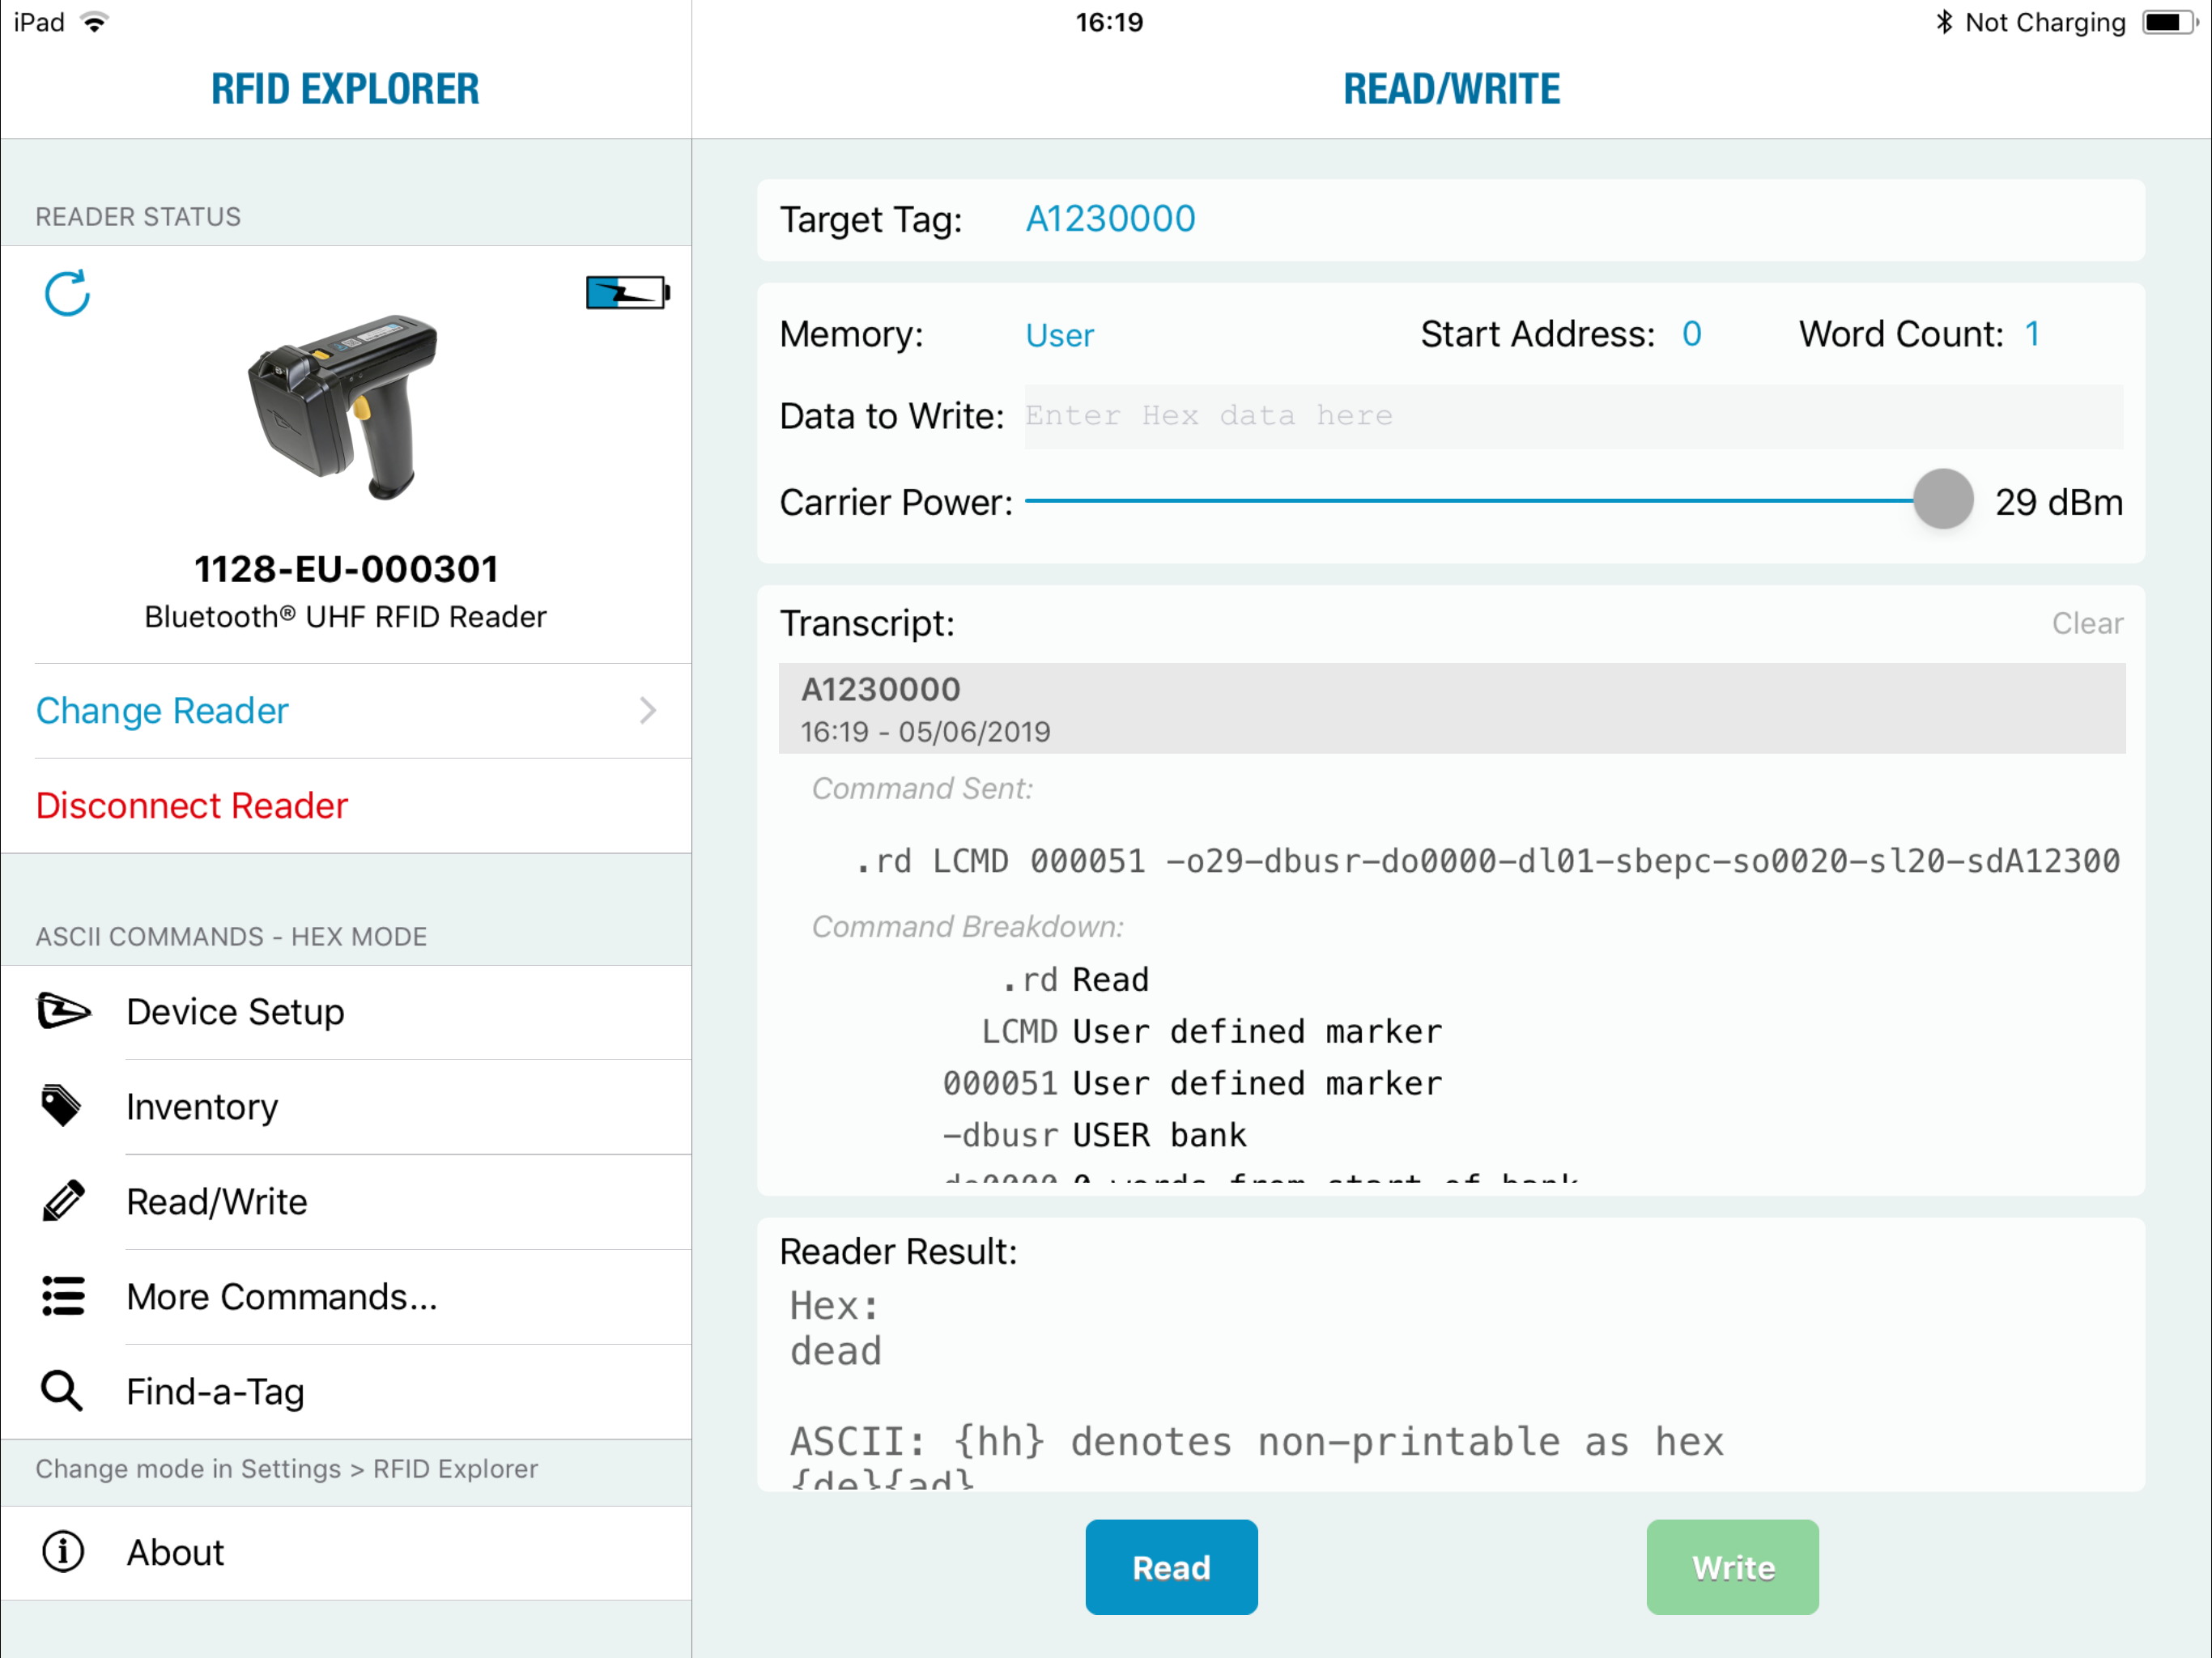Screen dimensions: 2212x1658
Task: Open the About menu item
Action: [x=346, y=1553]
